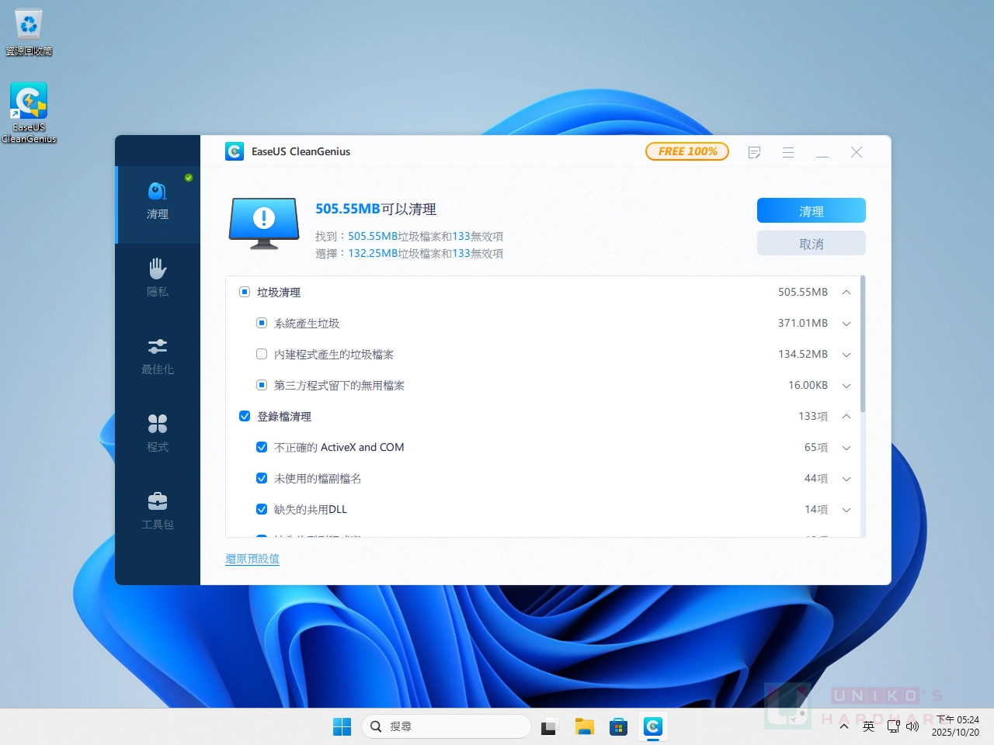This screenshot has height=745, width=994.
Task: Uncheck 不正確的 ActiveX and COM checkbox
Action: point(262,448)
